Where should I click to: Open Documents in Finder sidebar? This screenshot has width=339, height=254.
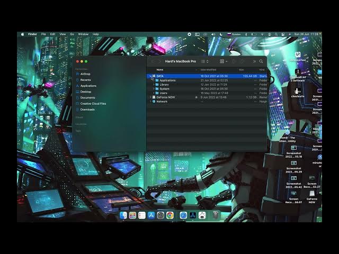87,97
